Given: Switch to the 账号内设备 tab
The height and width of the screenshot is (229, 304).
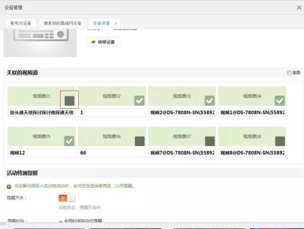Looking at the screenshot, I should [20, 23].
